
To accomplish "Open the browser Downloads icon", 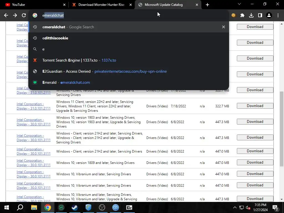I will pyautogui.click(x=251, y=16).
